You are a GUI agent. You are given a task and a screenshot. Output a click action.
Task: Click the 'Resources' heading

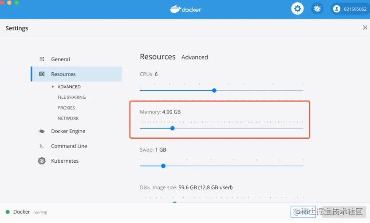157,57
